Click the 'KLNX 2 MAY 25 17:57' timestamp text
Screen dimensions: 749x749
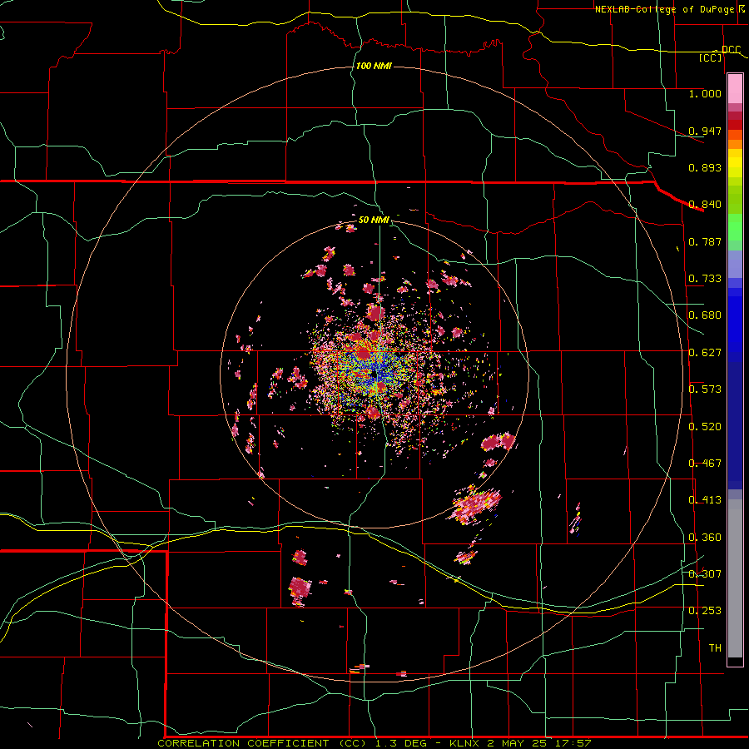tap(520, 743)
